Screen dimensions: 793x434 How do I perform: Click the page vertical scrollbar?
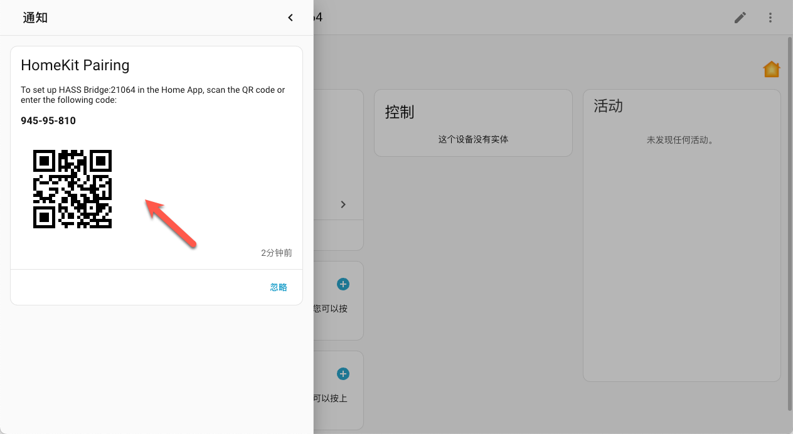(790, 224)
